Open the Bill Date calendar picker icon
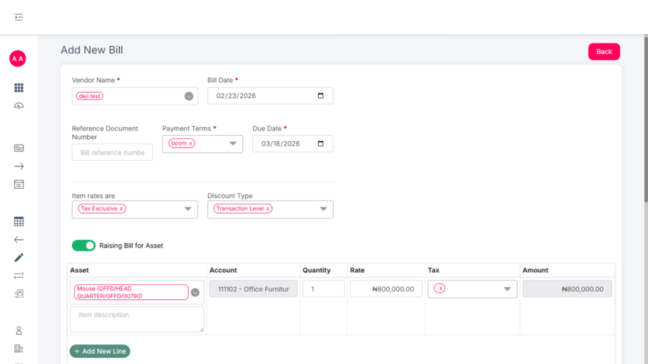This screenshot has height=364, width=648. point(320,96)
